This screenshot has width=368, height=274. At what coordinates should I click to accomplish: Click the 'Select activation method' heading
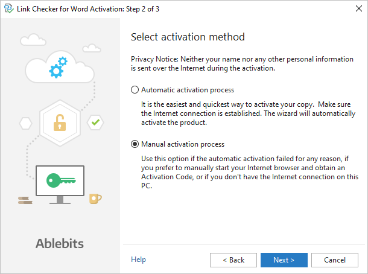188,37
